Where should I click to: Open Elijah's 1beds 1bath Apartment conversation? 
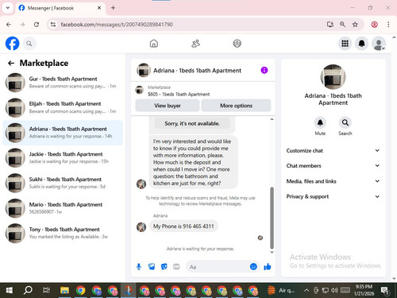pyautogui.click(x=63, y=107)
